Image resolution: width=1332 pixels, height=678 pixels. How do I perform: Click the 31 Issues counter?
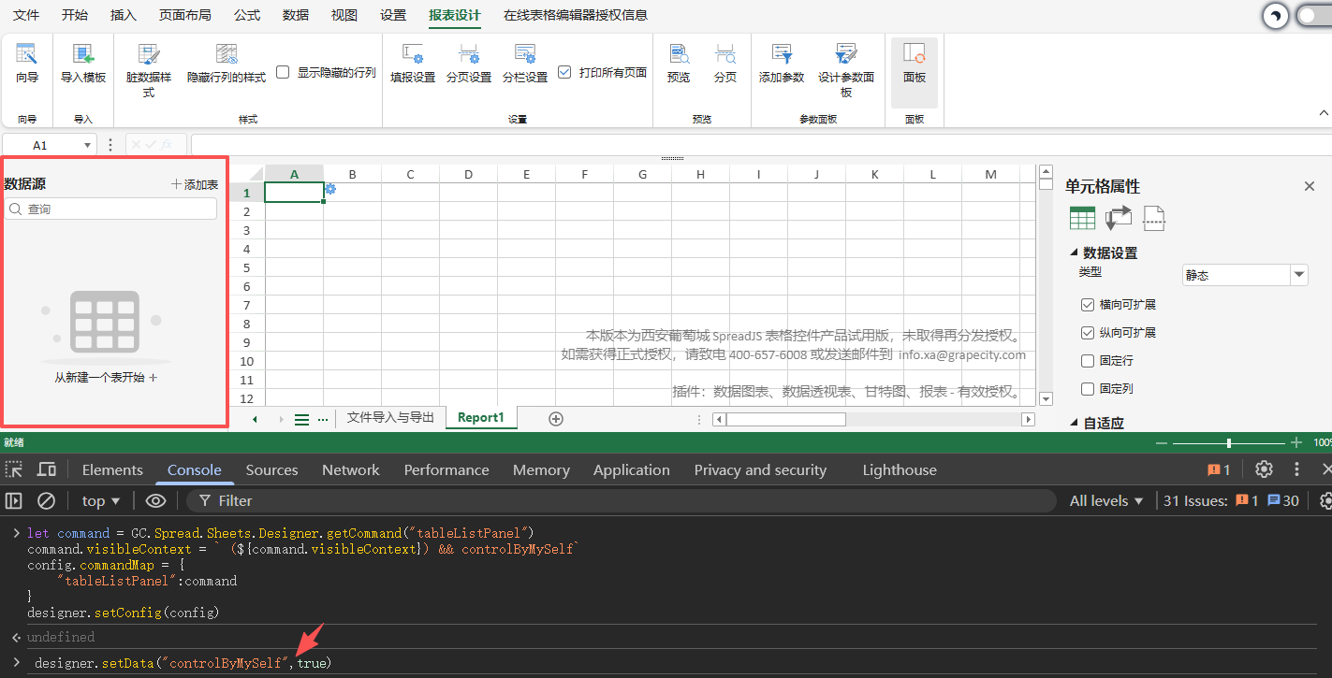click(x=1231, y=500)
